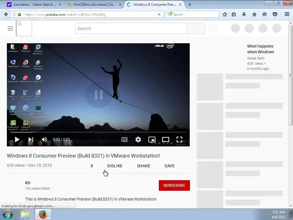
Task: Mute the video volume speaker
Action: [x=44, y=140]
